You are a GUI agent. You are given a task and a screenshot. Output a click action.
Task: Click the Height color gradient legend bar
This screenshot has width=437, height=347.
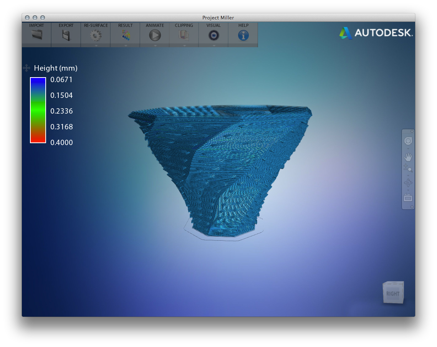(x=38, y=110)
